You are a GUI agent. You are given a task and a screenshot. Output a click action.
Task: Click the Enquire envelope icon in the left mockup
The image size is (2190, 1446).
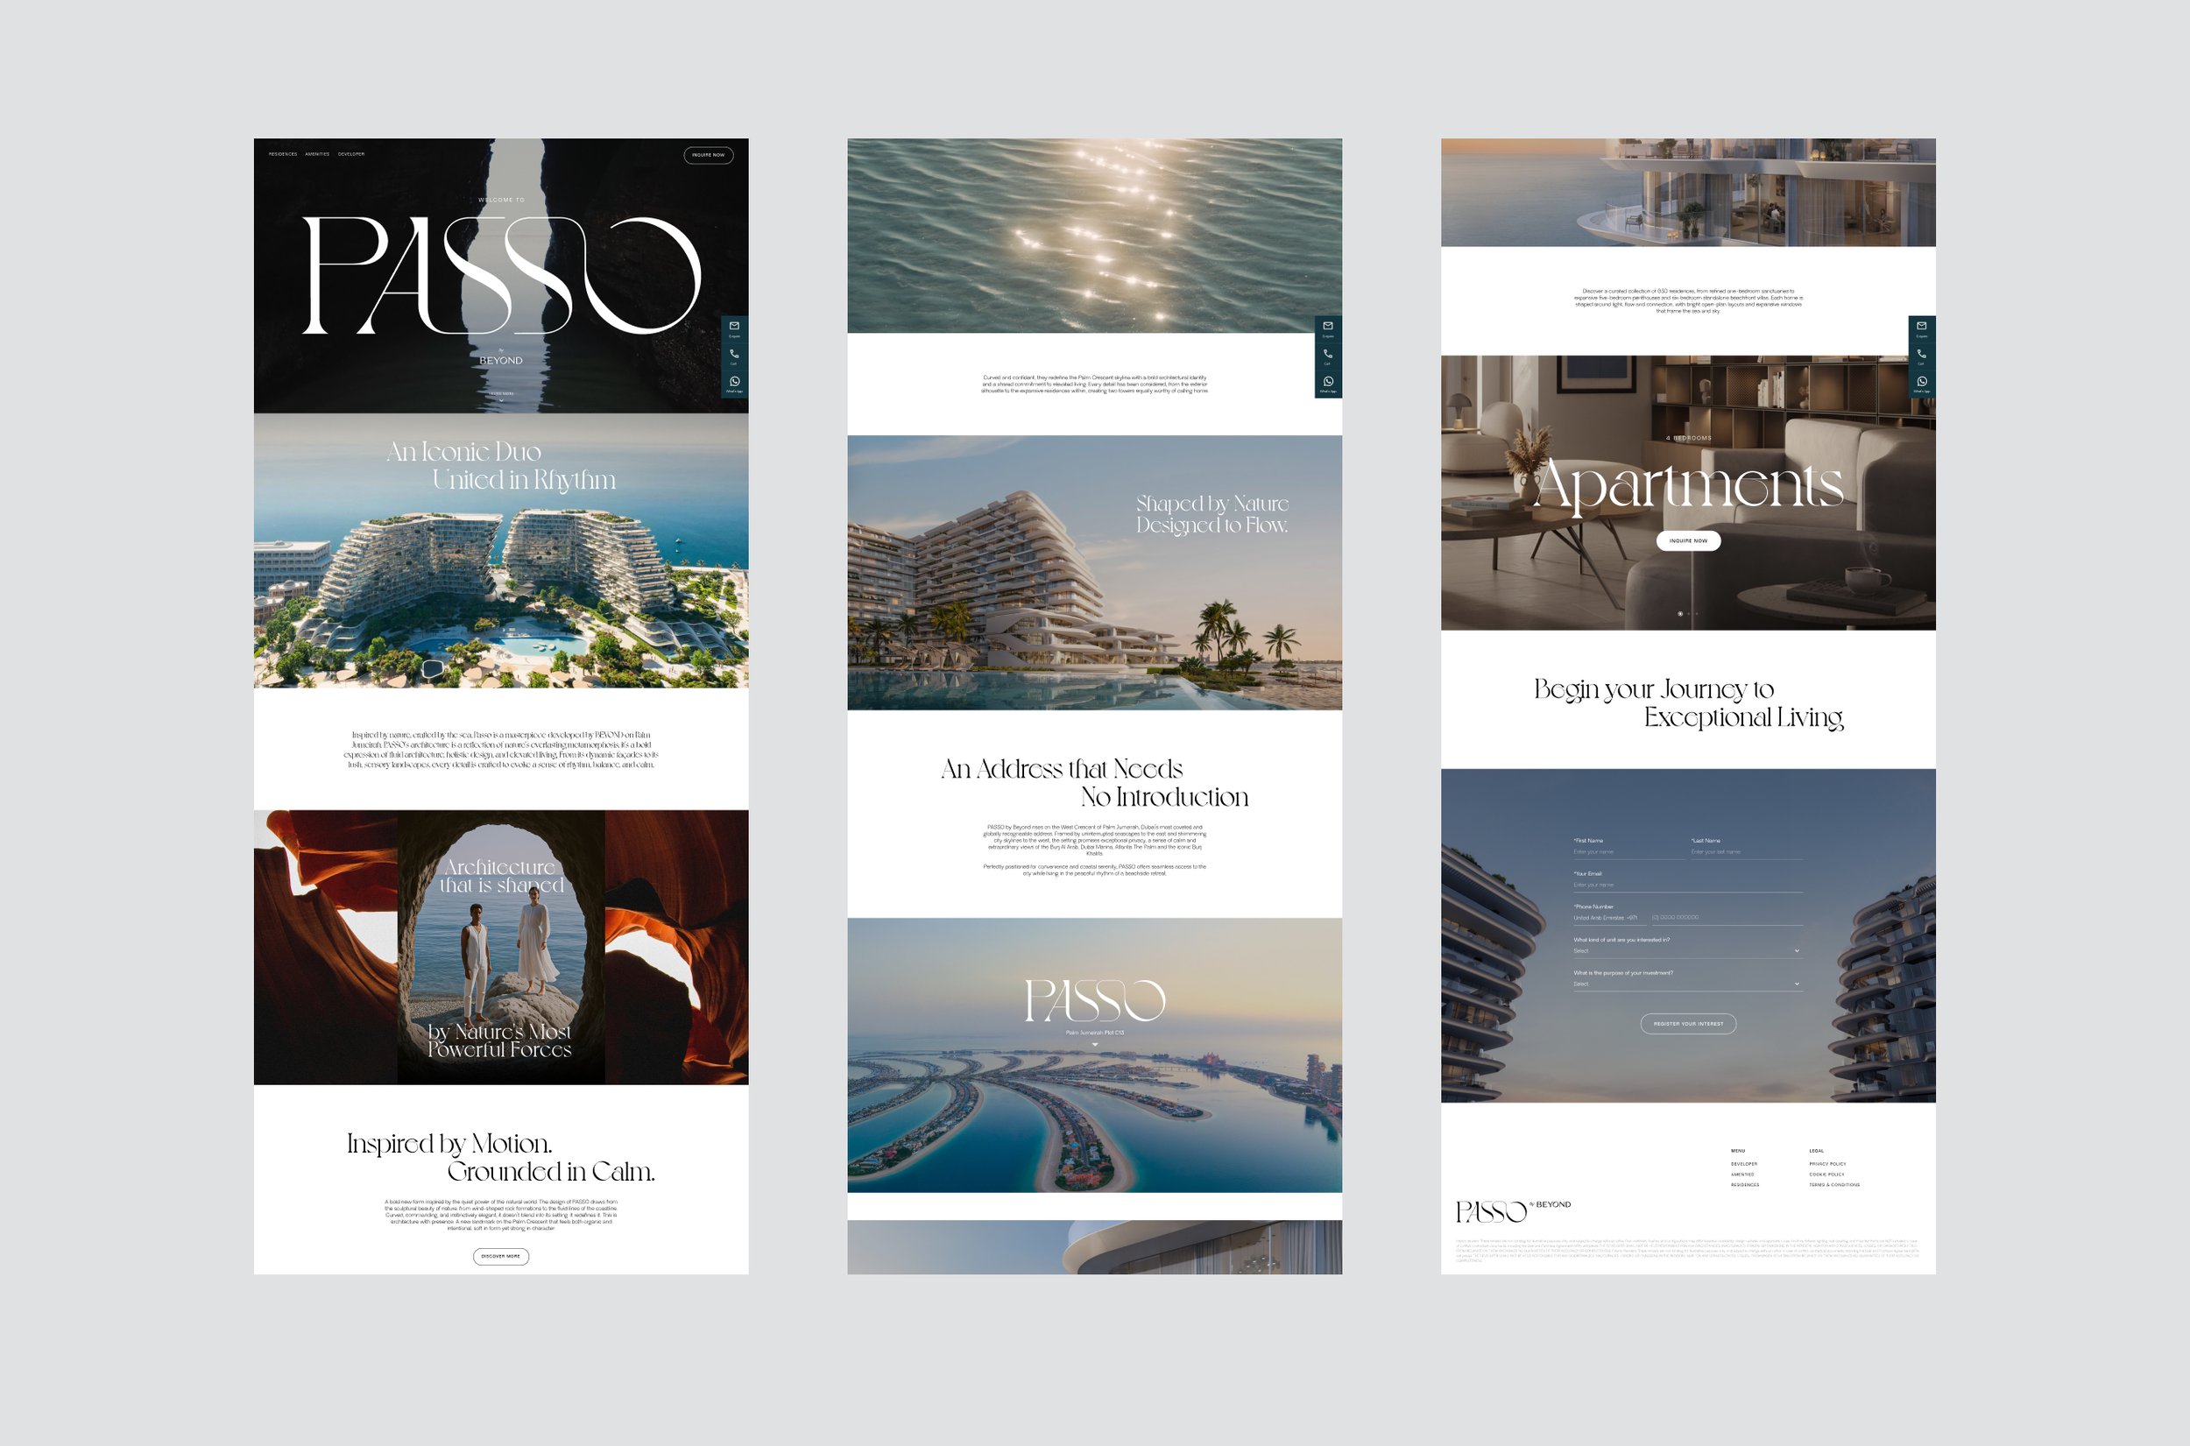pyautogui.click(x=734, y=326)
